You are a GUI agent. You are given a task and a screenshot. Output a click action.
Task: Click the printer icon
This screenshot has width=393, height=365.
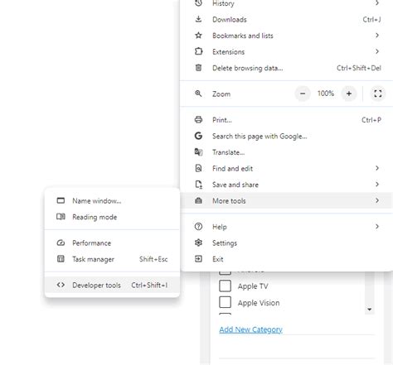click(198, 120)
